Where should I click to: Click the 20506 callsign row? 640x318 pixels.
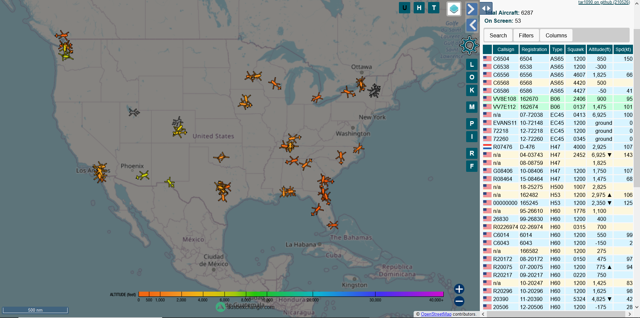pos(558,307)
